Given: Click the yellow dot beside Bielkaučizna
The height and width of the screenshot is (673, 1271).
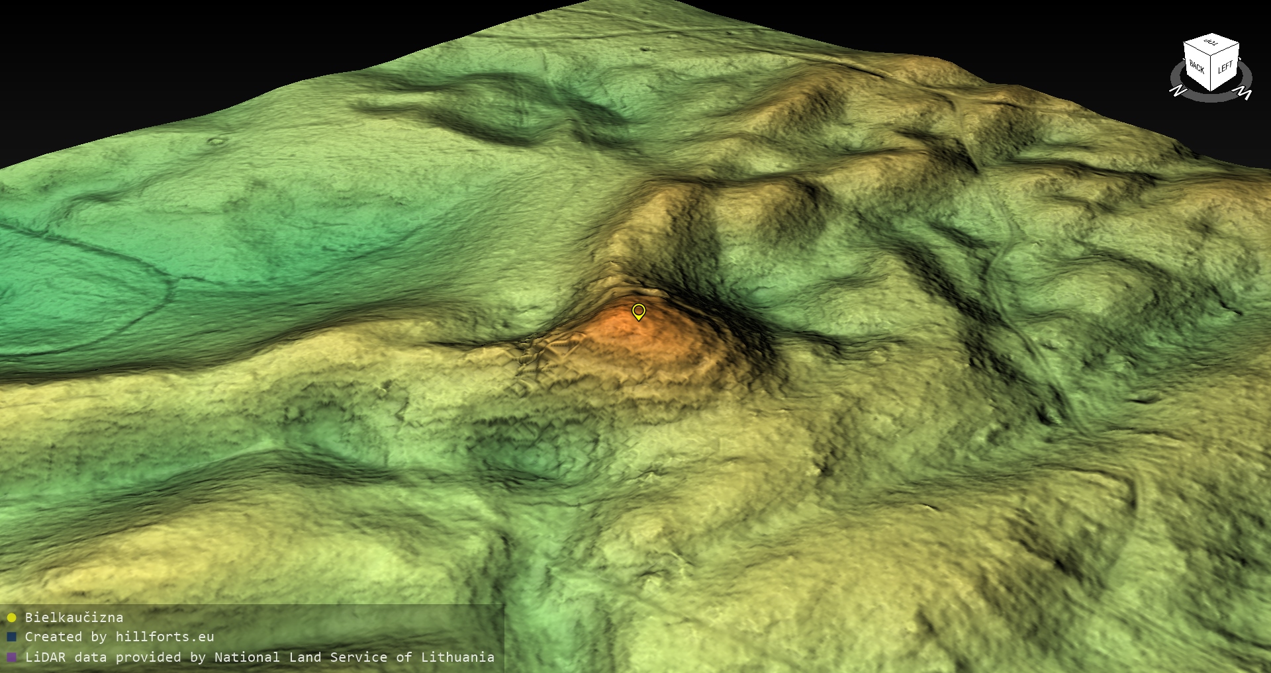Looking at the screenshot, I should [11, 618].
